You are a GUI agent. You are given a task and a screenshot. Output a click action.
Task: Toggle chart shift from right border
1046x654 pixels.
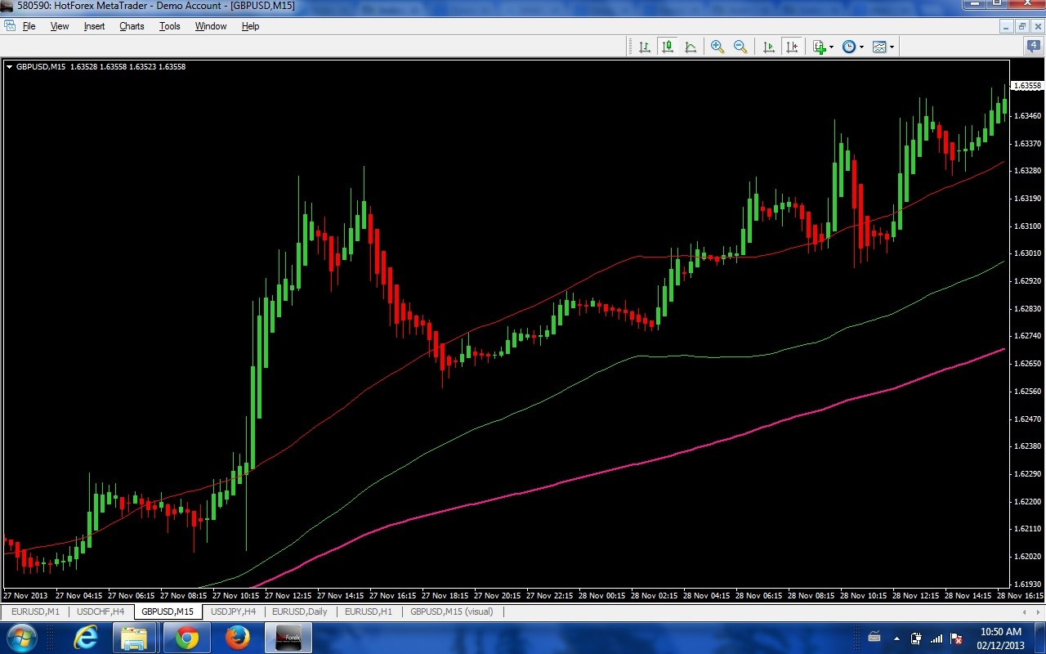tap(791, 47)
